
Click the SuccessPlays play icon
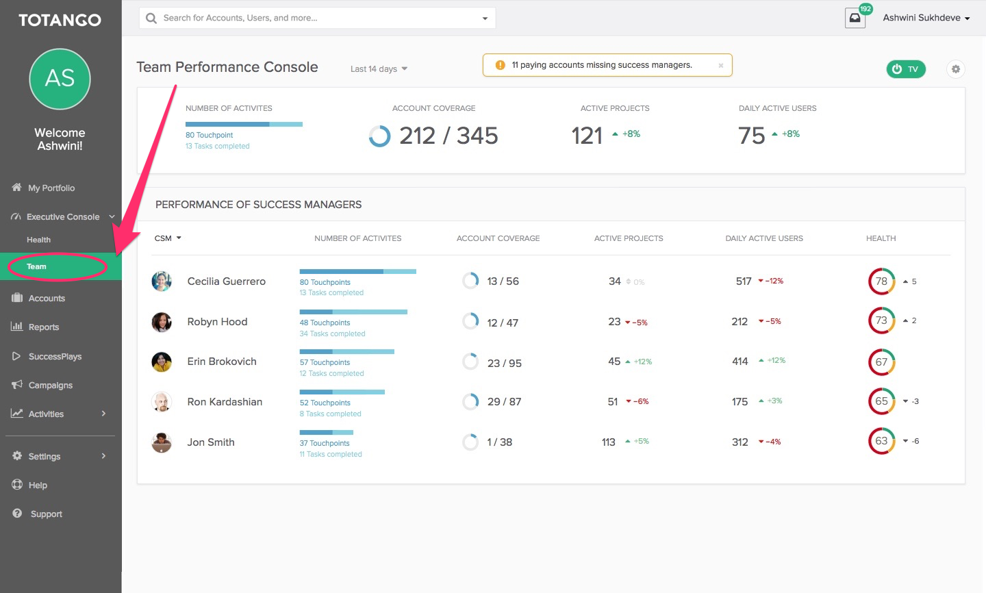[x=16, y=356]
